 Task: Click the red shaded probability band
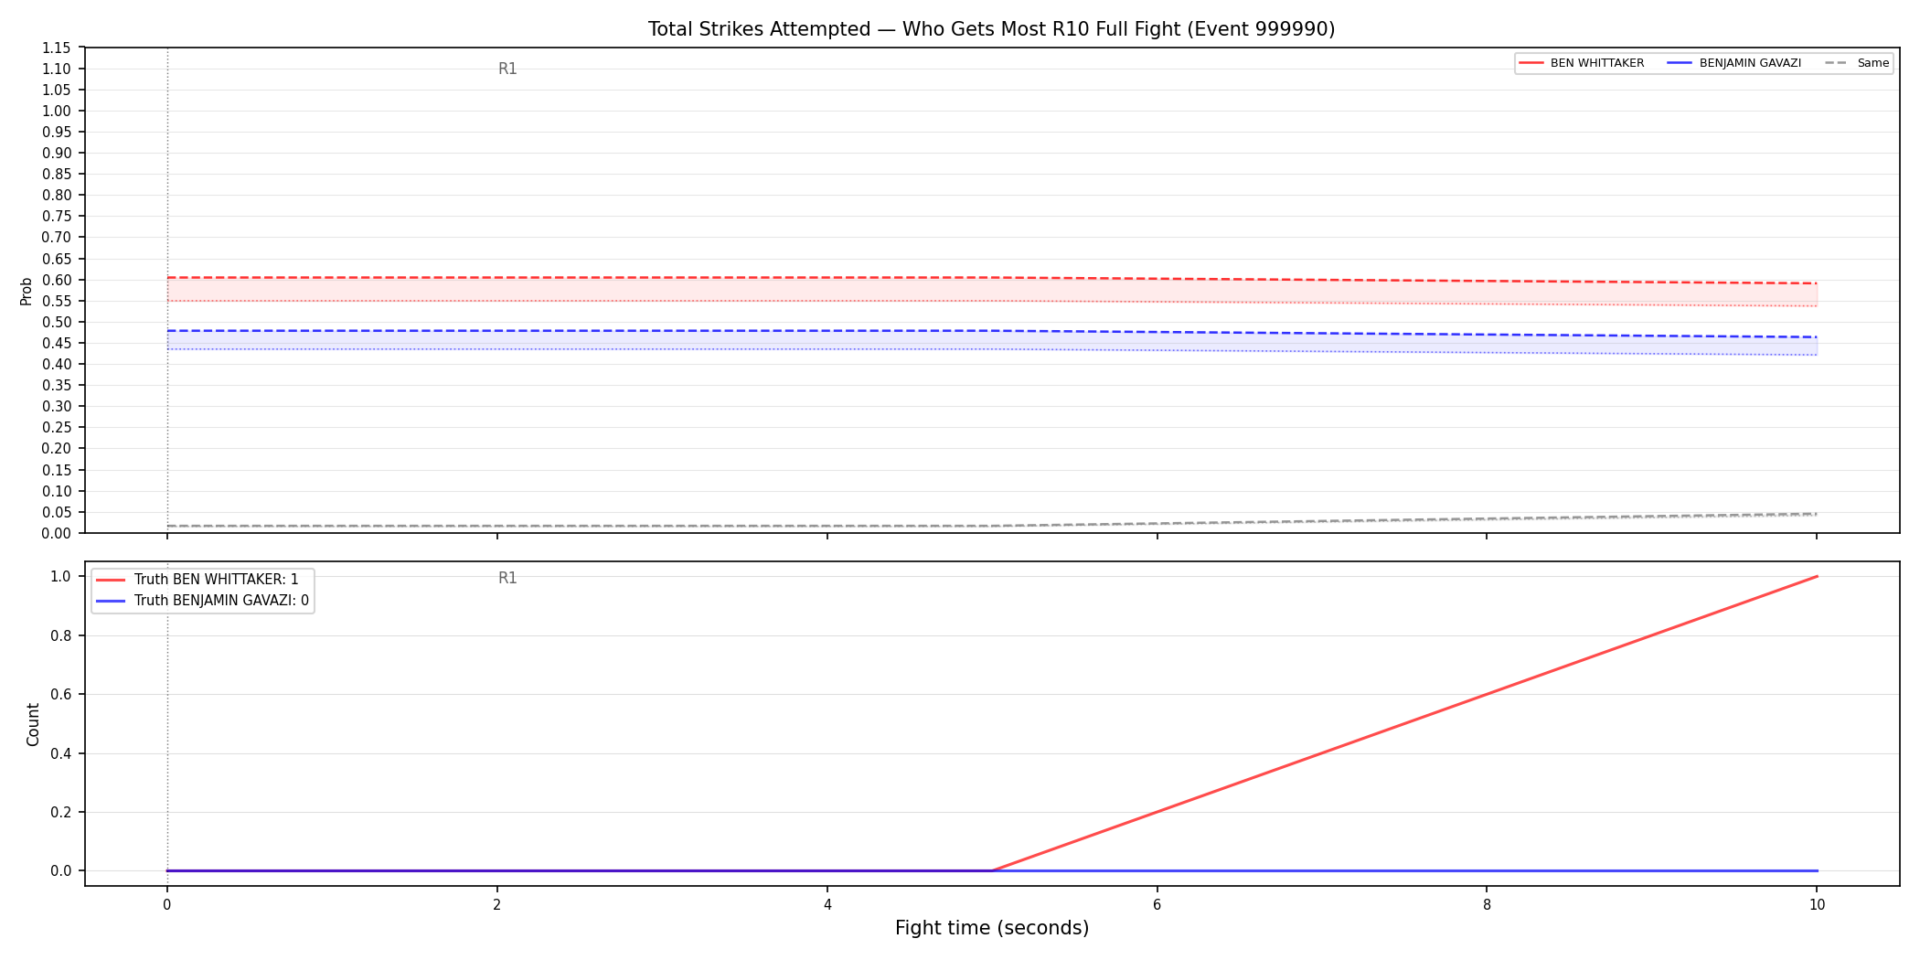[992, 290]
